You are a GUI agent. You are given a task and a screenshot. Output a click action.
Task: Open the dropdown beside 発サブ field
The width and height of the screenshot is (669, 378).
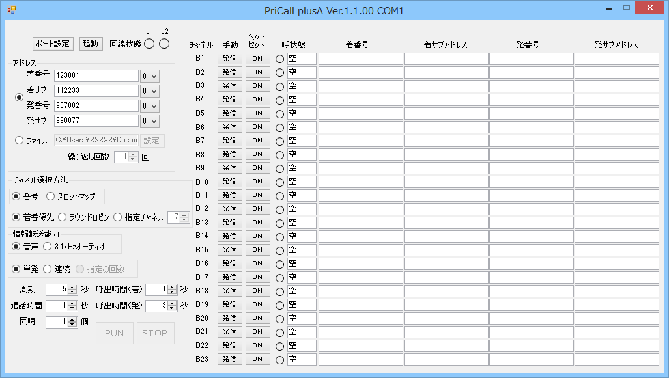coord(150,121)
